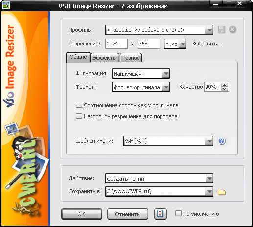Check the По умолчанию checkbox
This screenshot has width=253, height=227.
click(178, 213)
